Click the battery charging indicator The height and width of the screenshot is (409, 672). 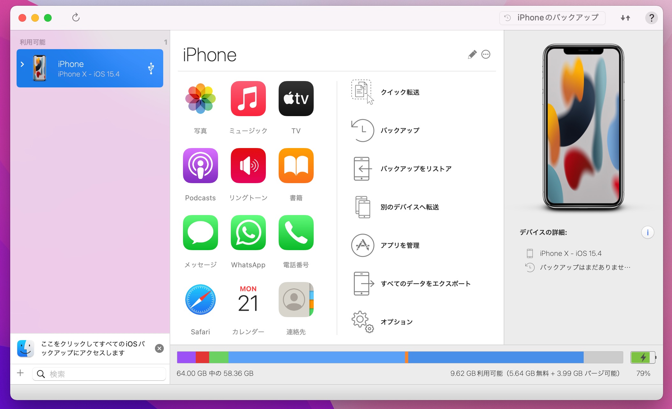pyautogui.click(x=643, y=357)
